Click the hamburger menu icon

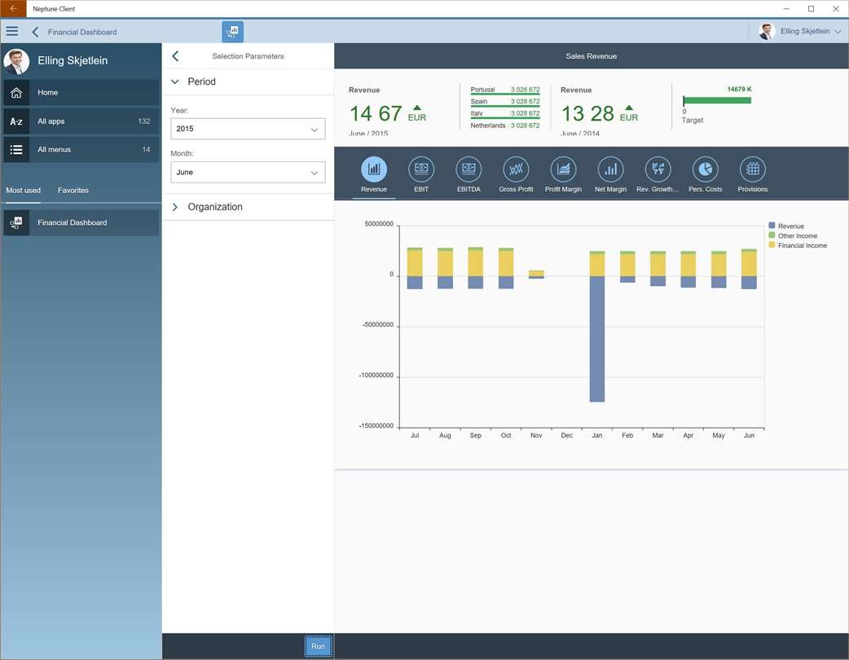[x=12, y=32]
